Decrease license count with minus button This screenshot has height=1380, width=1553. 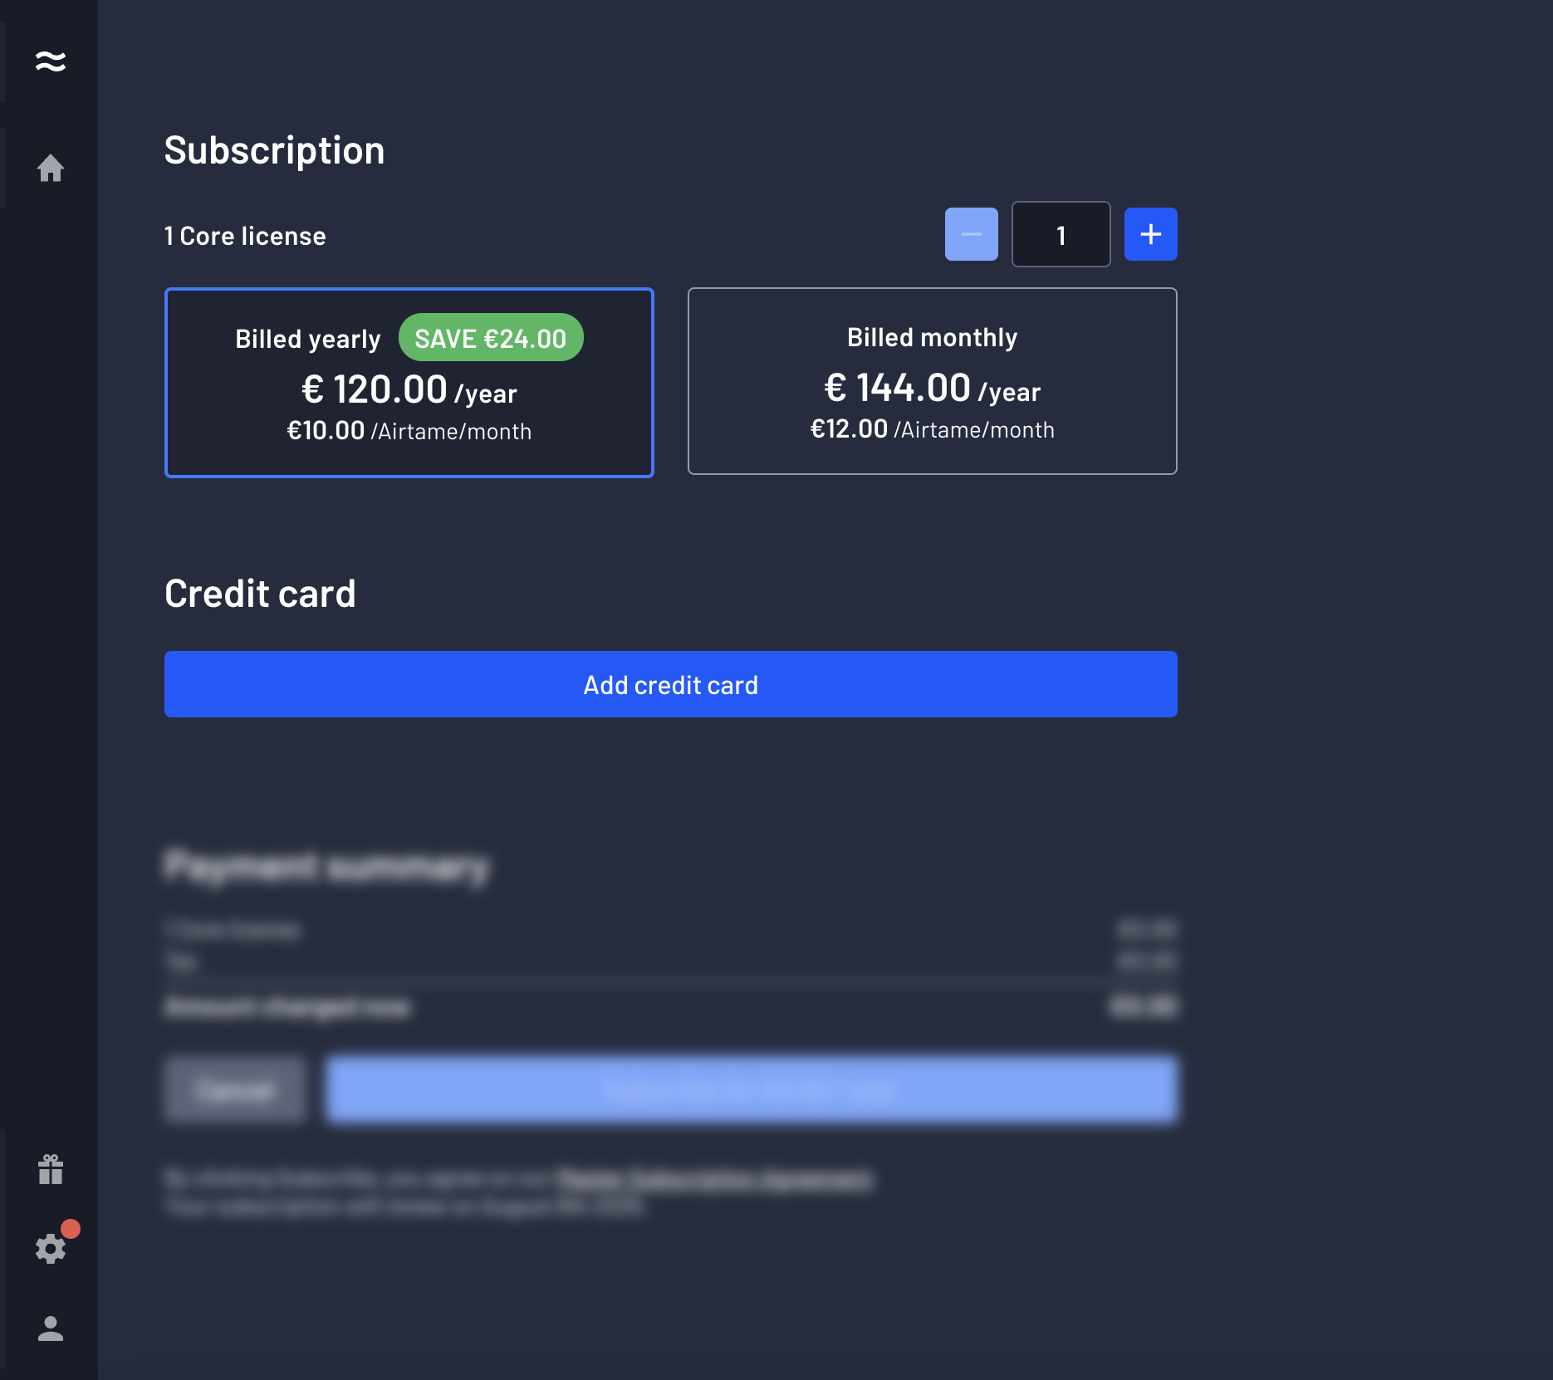(x=971, y=234)
